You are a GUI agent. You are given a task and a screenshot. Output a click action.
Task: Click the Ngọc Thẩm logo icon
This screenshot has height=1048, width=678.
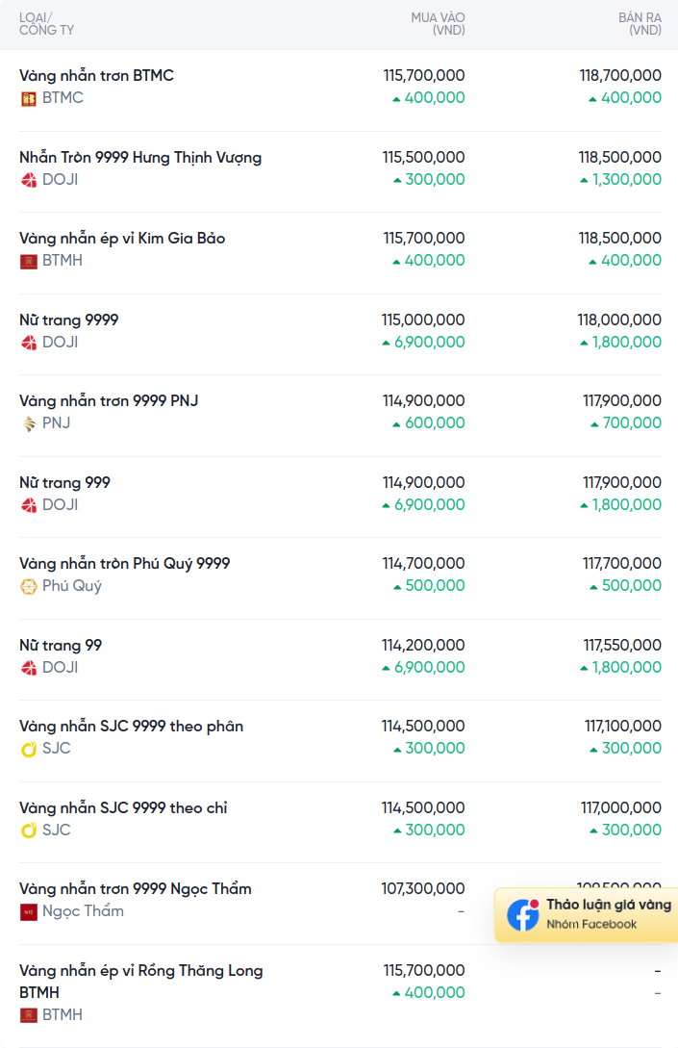coord(29,912)
